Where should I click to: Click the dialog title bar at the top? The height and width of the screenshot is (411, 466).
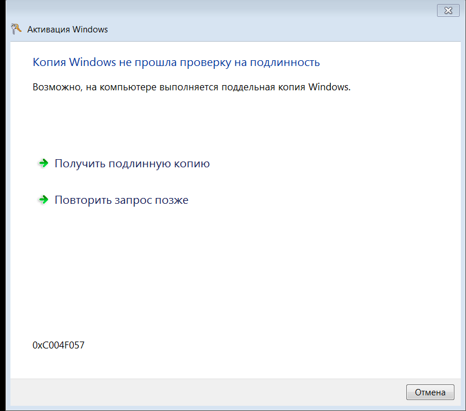[x=232, y=10]
